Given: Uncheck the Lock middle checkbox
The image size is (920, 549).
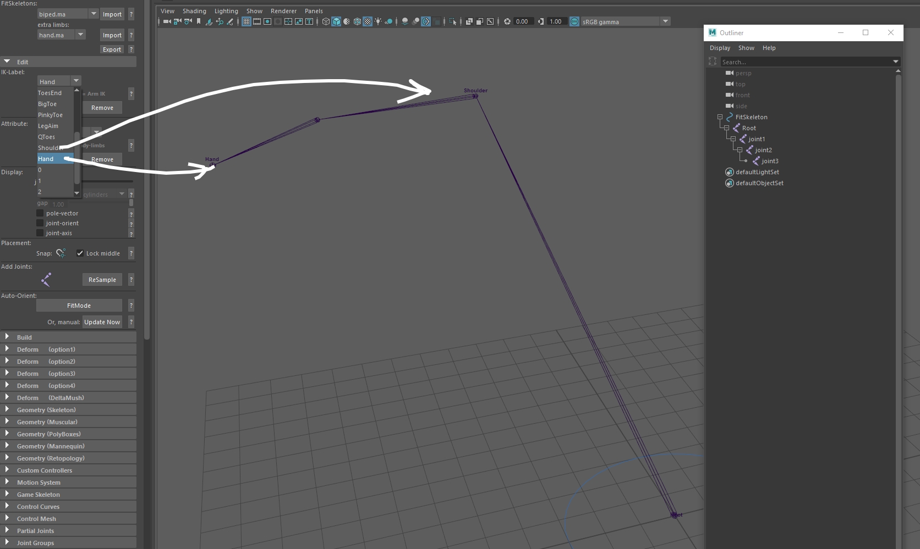Looking at the screenshot, I should point(80,253).
